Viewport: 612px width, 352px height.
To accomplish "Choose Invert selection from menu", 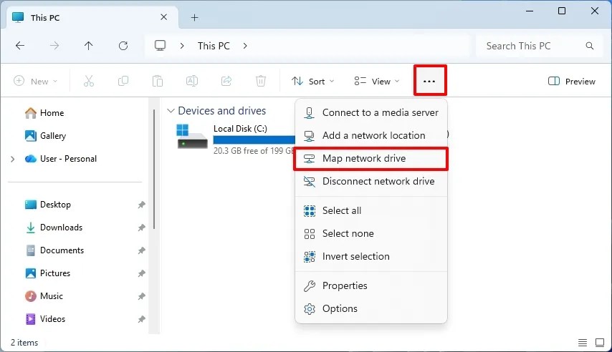I will [371, 257].
